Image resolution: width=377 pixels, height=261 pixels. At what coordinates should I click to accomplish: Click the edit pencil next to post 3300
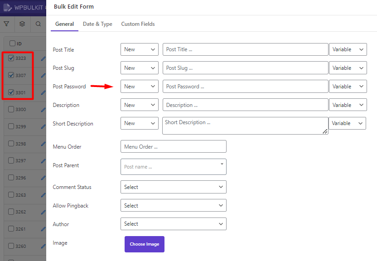click(x=43, y=110)
